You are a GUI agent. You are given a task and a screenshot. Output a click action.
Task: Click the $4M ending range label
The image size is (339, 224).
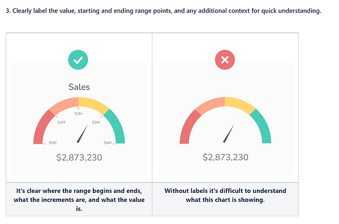coord(108,143)
